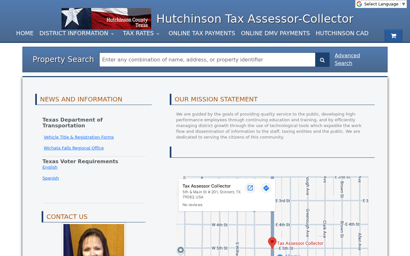Open Vehicle Title & Registration Forms link
Image resolution: width=410 pixels, height=256 pixels.
point(79,137)
